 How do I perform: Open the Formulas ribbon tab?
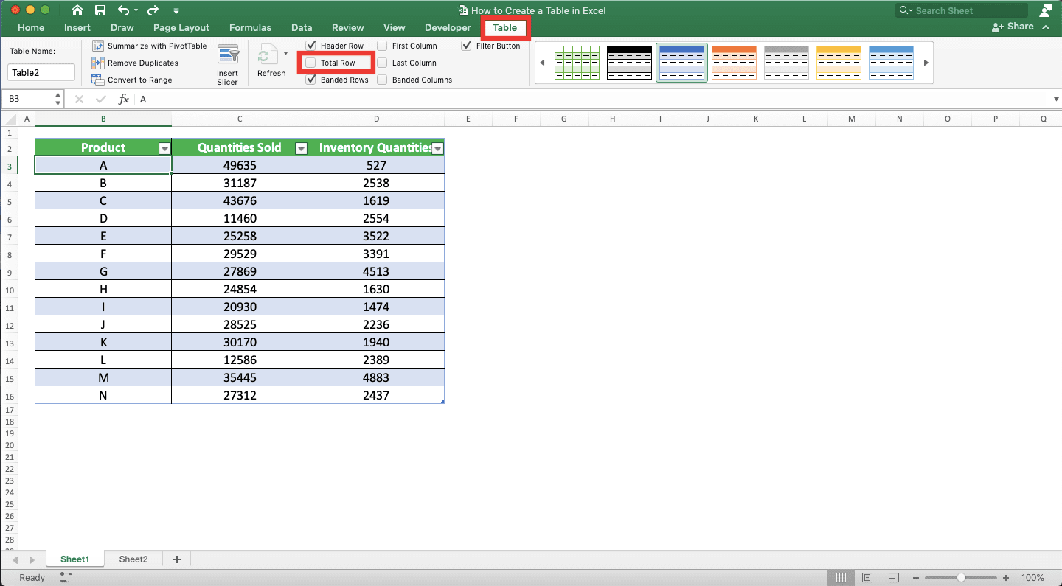250,27
